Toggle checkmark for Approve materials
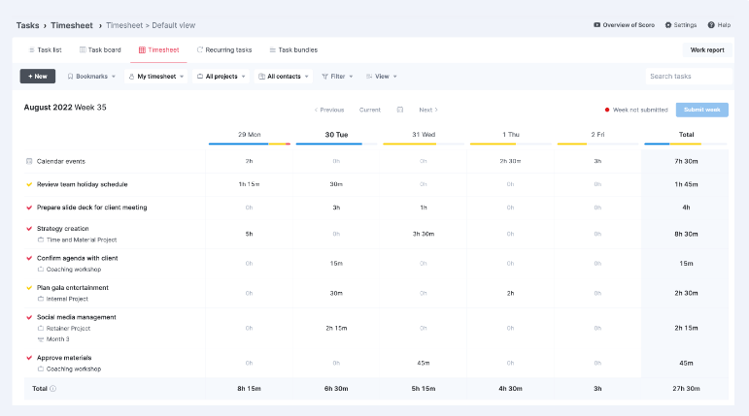This screenshot has width=749, height=416. point(29,358)
